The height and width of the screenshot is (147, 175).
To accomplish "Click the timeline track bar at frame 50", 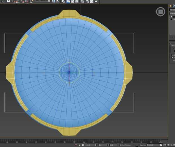I will (65, 142).
